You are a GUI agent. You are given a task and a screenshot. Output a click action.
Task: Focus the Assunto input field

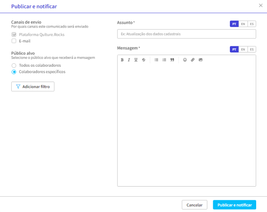pos(186,34)
